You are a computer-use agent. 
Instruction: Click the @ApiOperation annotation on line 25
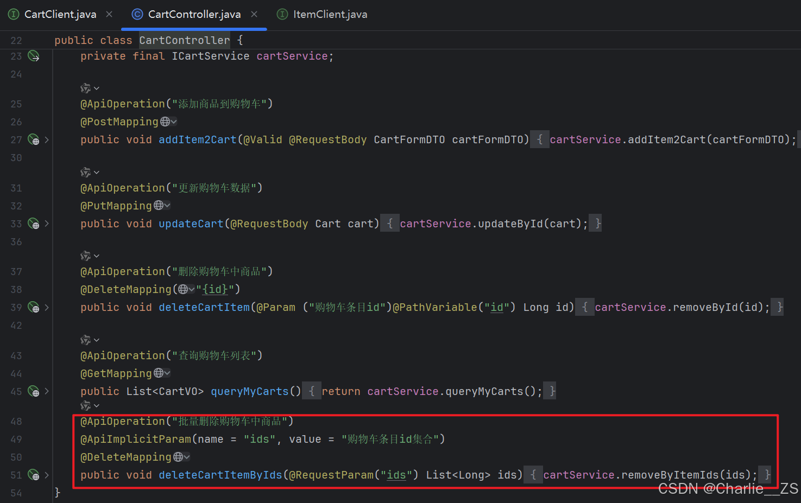[123, 104]
